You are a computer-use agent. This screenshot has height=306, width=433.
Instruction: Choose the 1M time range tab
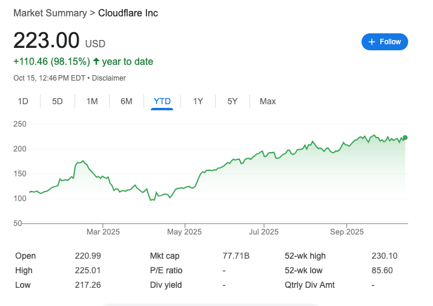(92, 101)
